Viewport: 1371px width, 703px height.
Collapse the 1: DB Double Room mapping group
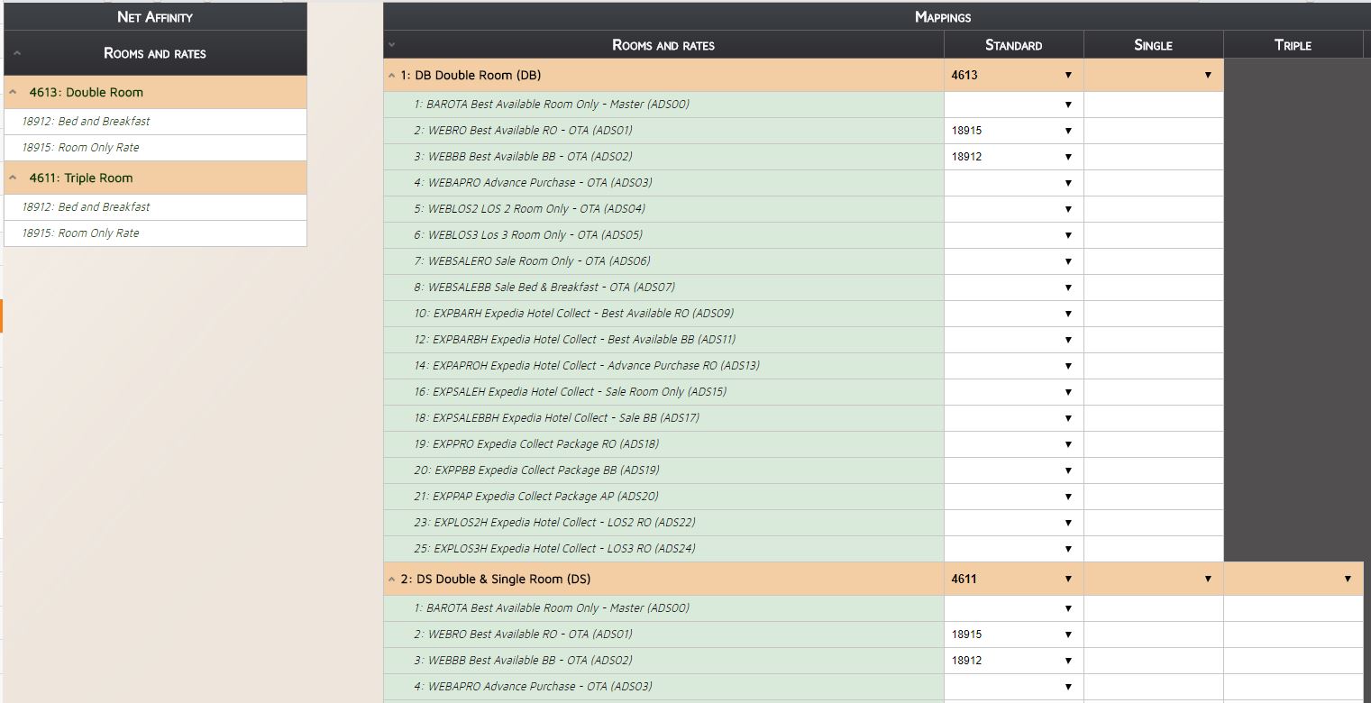coord(391,76)
